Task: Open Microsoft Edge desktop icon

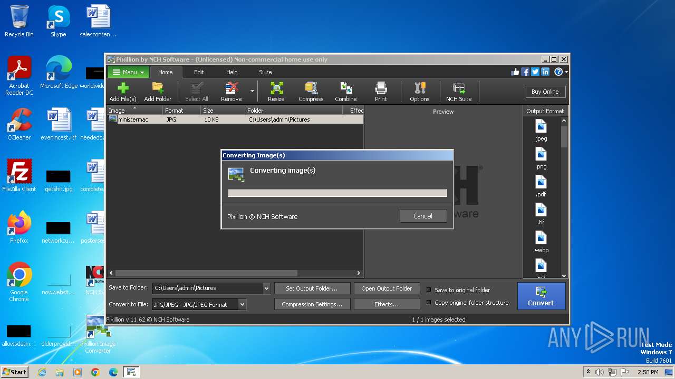Action: 59,73
